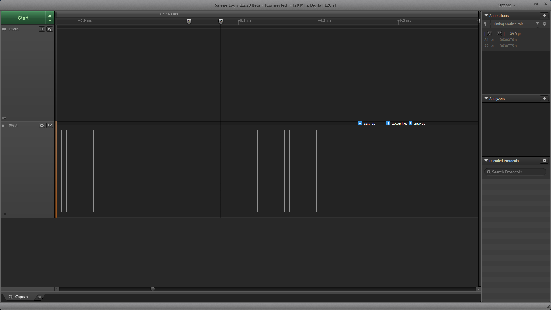Add a new annotation

(544, 15)
